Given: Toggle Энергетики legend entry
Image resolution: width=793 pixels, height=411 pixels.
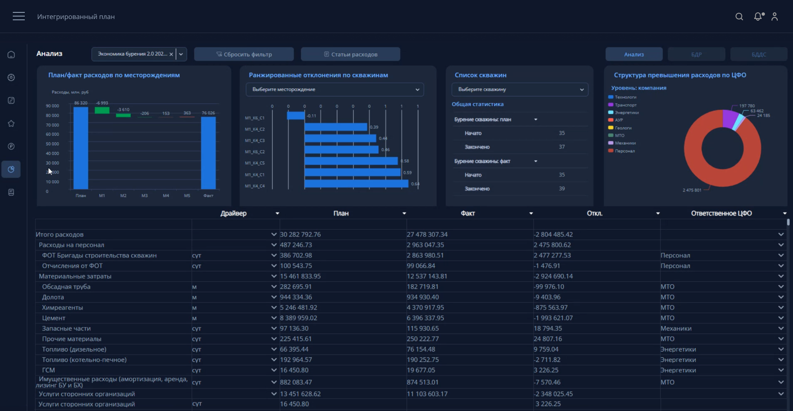Looking at the screenshot, I should pyautogui.click(x=626, y=112).
